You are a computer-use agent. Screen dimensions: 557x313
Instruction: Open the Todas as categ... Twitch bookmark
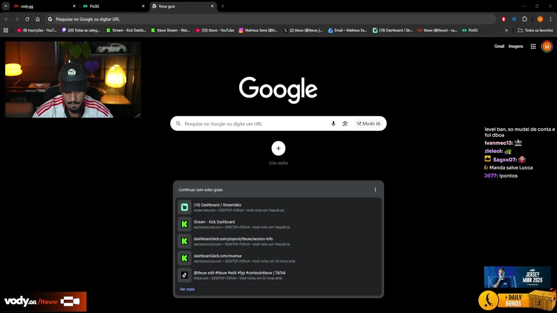81,30
